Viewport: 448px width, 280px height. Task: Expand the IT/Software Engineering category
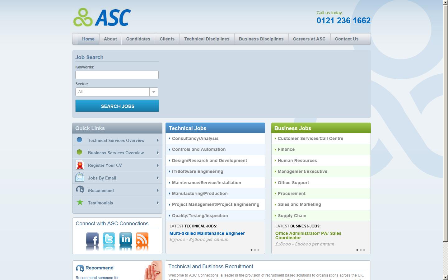(197, 171)
